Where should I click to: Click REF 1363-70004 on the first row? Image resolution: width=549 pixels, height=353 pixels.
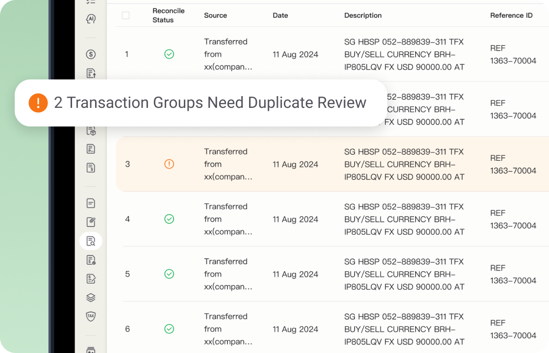pyautogui.click(x=513, y=54)
